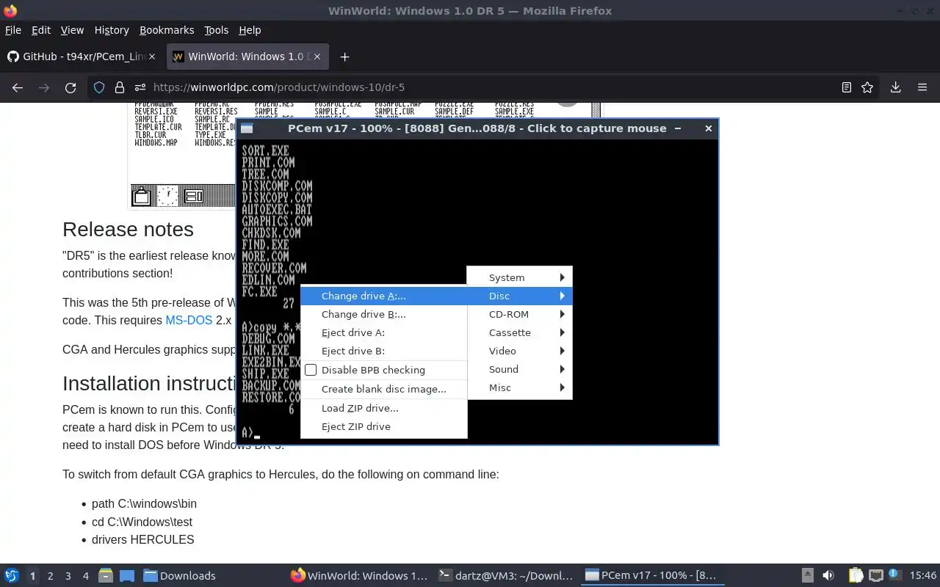The width and height of the screenshot is (940, 587).
Task: Open the PCem window menu icon
Action: pyautogui.click(x=247, y=128)
